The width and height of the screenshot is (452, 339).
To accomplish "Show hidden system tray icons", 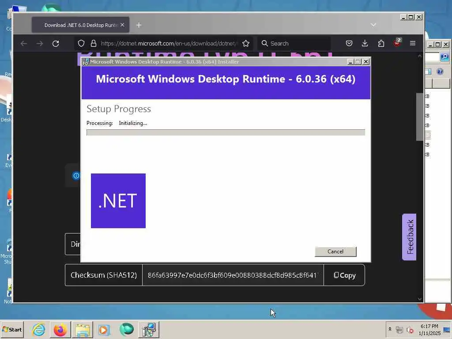I will point(390,329).
